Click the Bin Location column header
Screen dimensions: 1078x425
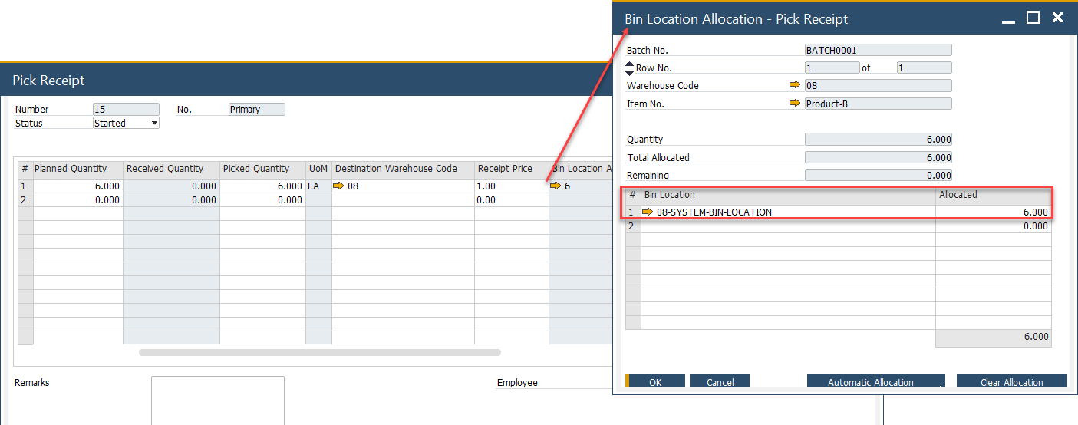click(787, 195)
